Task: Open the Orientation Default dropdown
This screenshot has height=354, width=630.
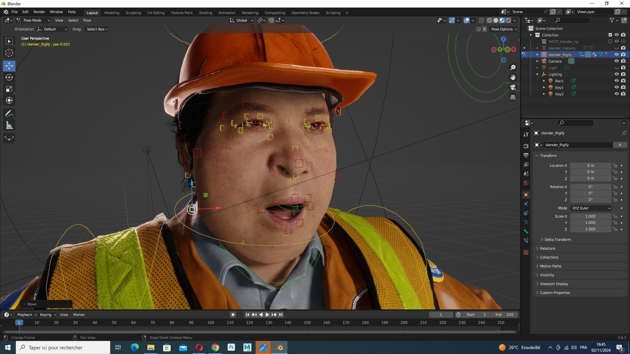Action: pos(52,29)
